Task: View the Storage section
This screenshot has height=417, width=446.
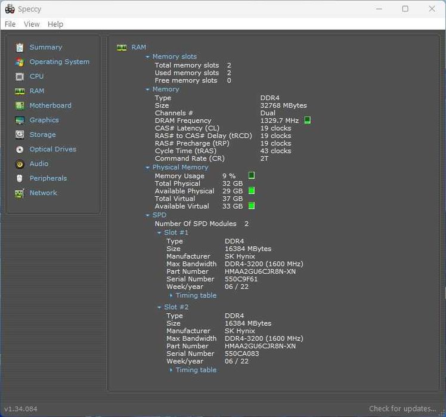Action: pyautogui.click(x=43, y=135)
